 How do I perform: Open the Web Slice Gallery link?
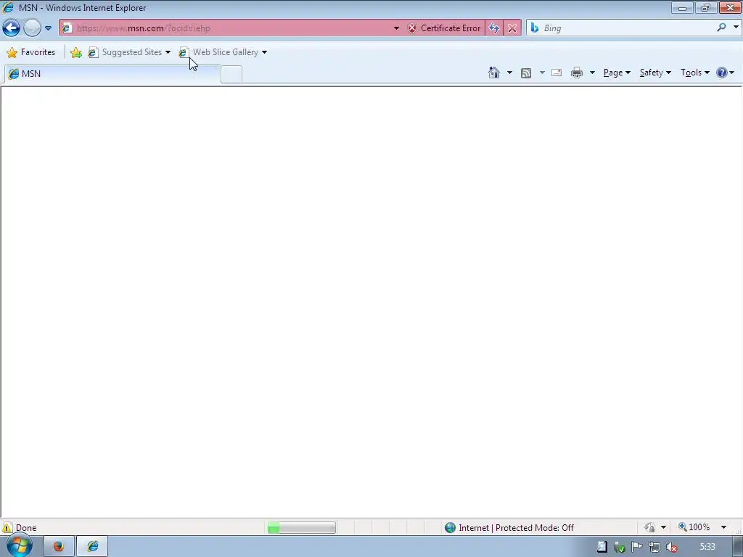pyautogui.click(x=219, y=52)
